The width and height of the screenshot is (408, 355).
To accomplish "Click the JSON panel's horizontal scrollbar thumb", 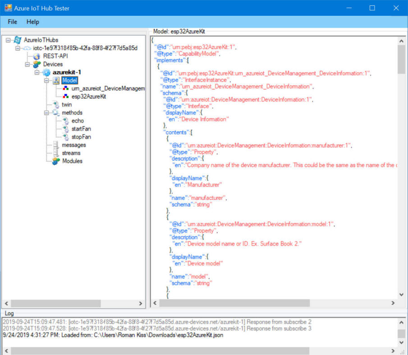I will [x=234, y=303].
